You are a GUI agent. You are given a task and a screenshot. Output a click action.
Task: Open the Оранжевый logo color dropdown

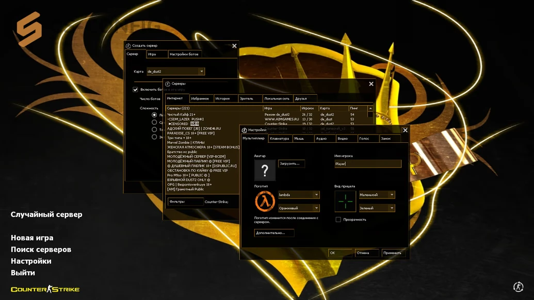pos(316,208)
